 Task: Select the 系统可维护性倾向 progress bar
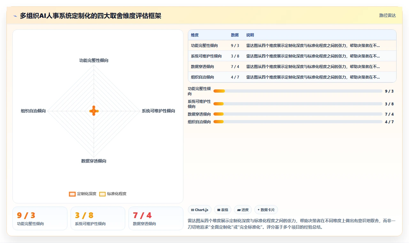click(x=298, y=104)
